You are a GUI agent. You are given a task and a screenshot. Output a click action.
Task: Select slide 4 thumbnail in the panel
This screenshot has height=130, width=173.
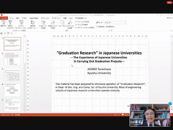point(12,90)
